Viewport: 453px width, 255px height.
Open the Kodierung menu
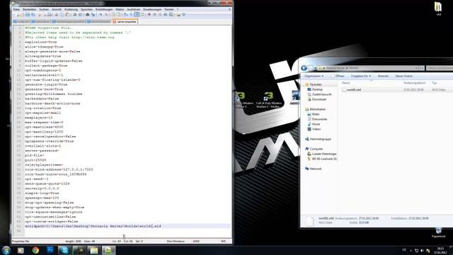[71, 9]
